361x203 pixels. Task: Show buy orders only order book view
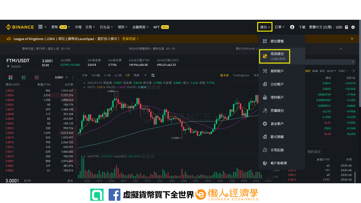click(24, 77)
